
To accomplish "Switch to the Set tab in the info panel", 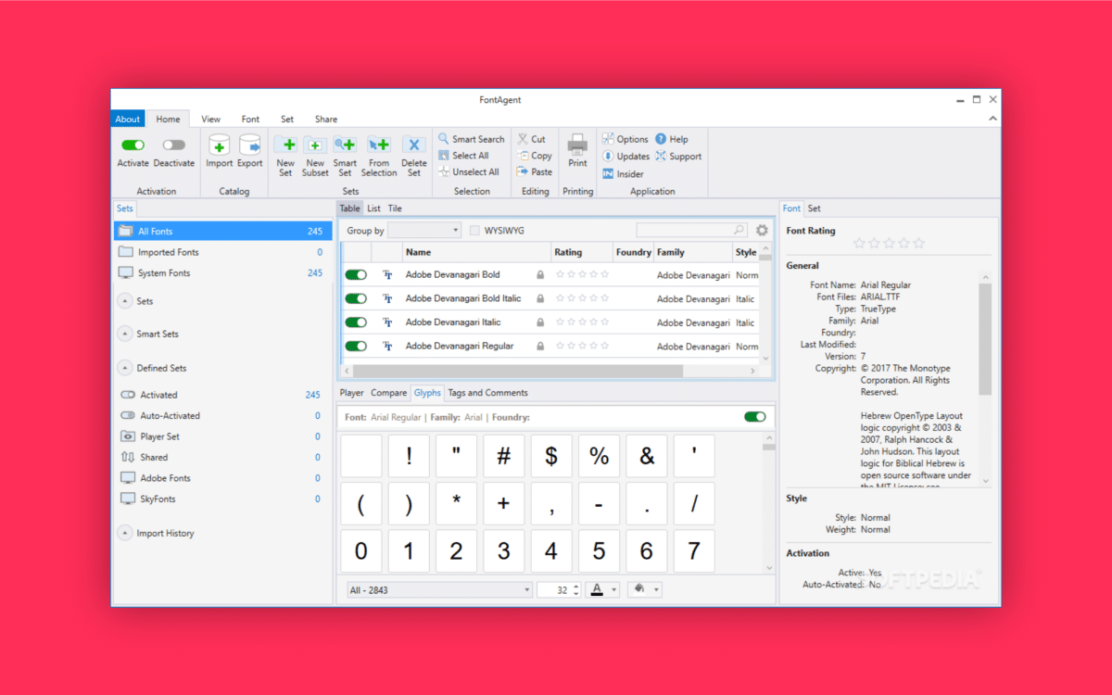I will click(814, 208).
